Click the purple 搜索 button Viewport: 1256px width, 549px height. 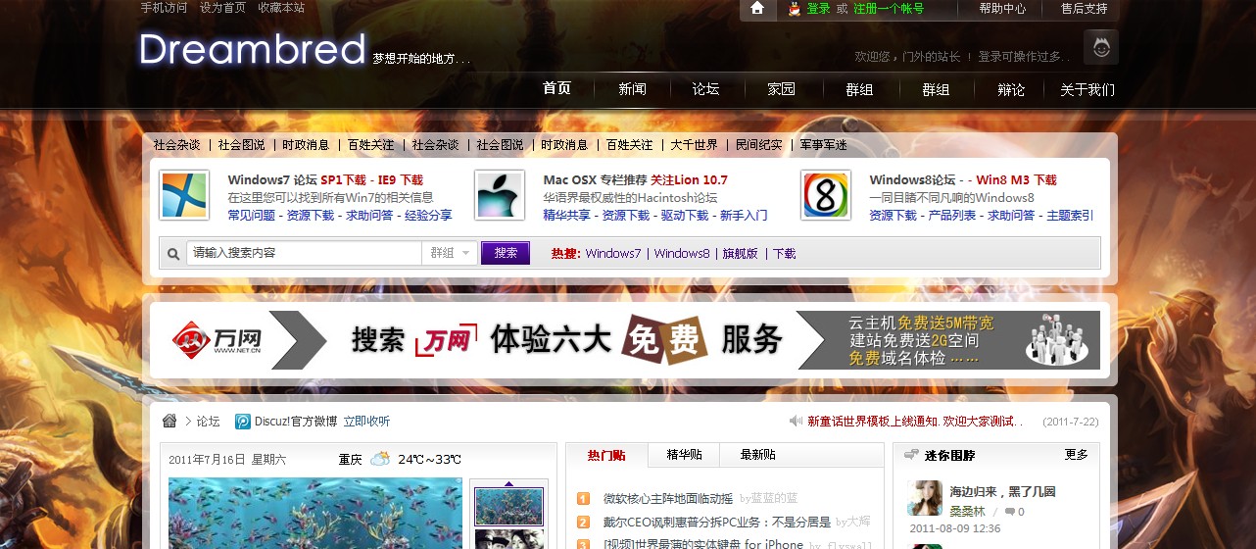[506, 253]
